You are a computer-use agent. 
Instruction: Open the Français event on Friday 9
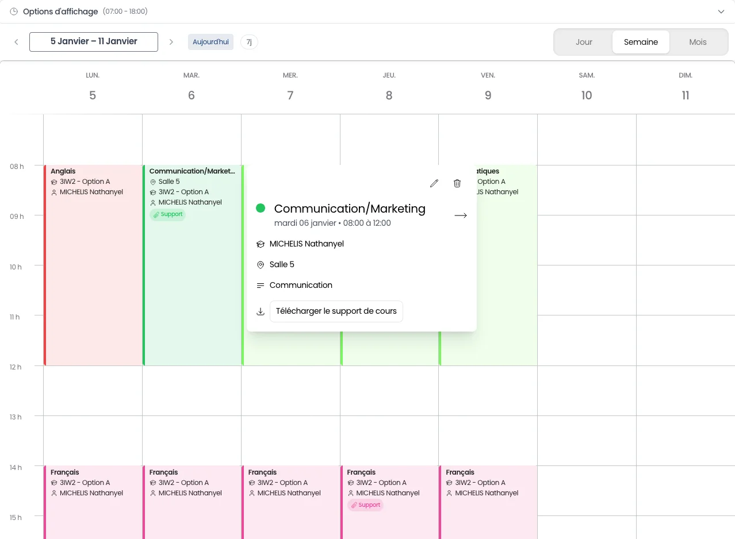[489, 502]
